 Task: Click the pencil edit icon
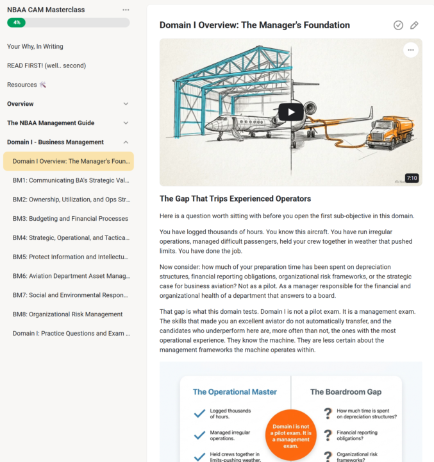[414, 25]
